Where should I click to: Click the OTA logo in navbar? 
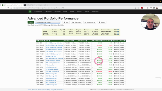[x=30, y=11]
